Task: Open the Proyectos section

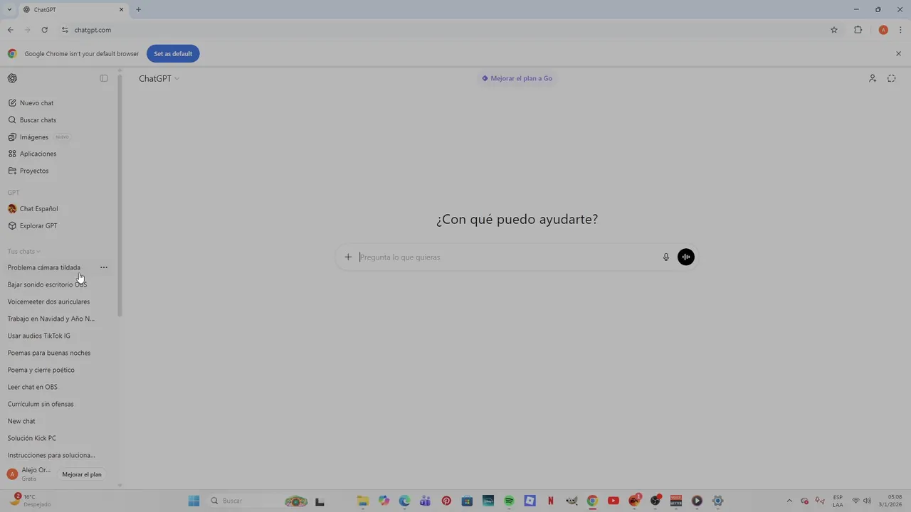Action: pos(58,171)
